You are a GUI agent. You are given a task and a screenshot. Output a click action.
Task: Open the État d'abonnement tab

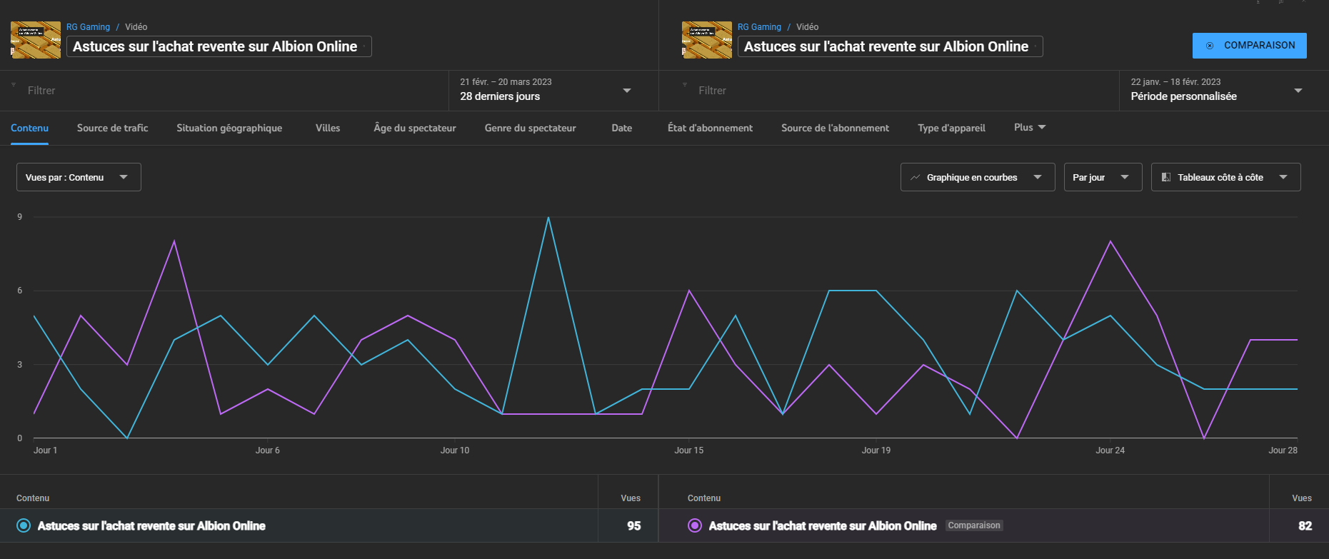pos(710,128)
